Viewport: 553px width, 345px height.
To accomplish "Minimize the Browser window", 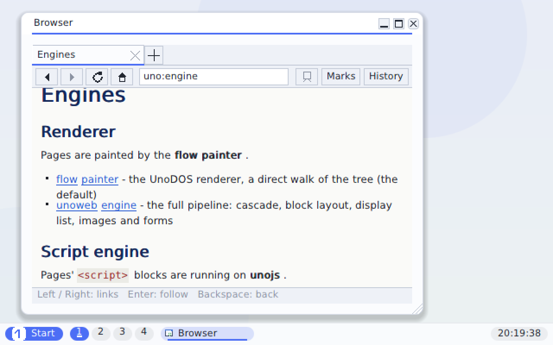I will click(384, 24).
